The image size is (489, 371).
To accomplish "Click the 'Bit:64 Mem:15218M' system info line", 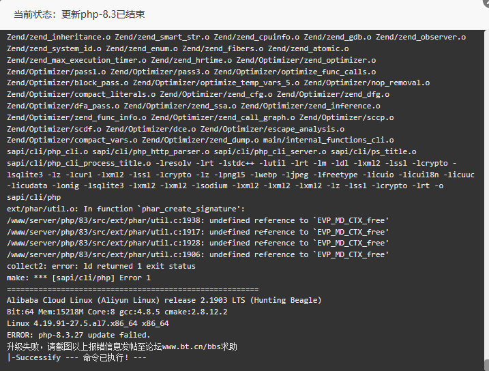I will [116, 312].
